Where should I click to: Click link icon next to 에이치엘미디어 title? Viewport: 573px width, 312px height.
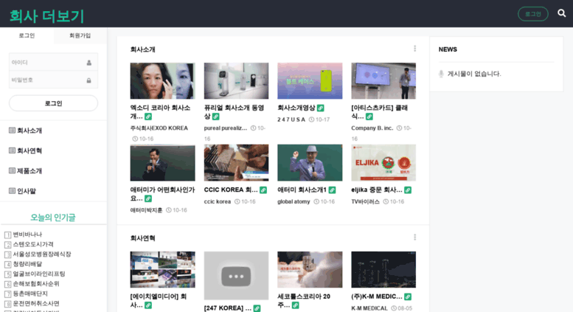148,305
